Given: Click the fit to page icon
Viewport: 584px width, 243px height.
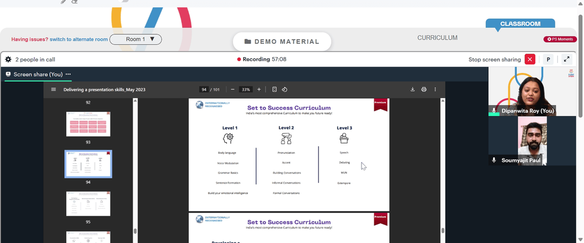Looking at the screenshot, I should pyautogui.click(x=274, y=90).
